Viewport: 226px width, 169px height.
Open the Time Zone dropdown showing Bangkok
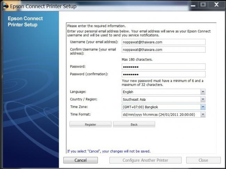[x=164, y=107]
